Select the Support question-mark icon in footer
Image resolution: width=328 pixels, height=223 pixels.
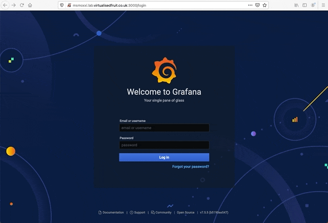pos(132,213)
